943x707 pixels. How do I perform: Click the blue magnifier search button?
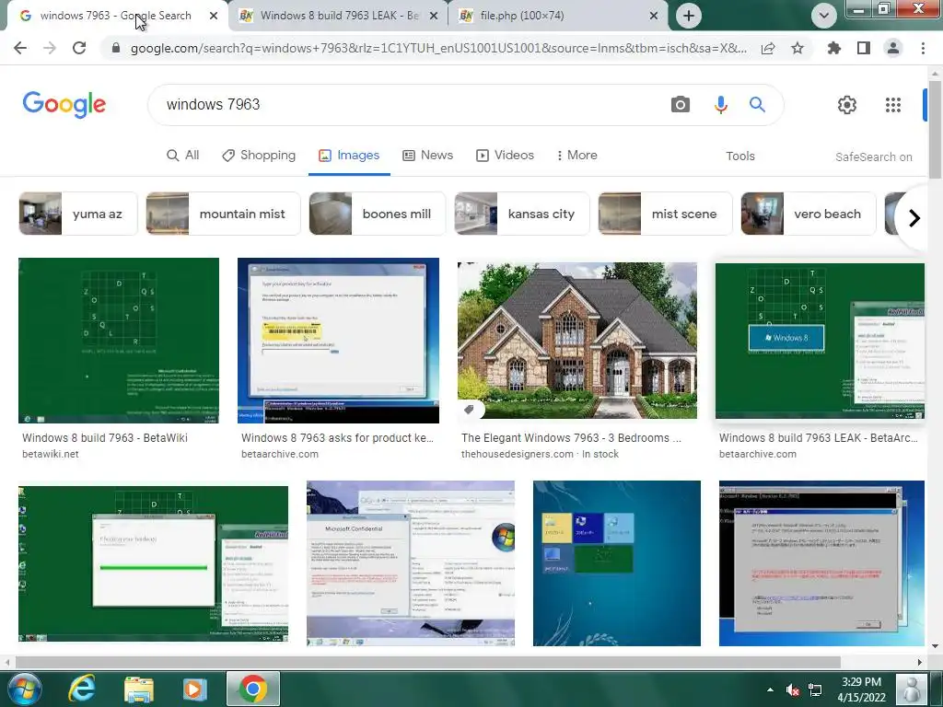[757, 105]
